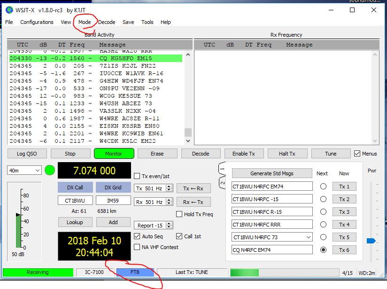Select the Next radio for Tx 3

click(323, 211)
